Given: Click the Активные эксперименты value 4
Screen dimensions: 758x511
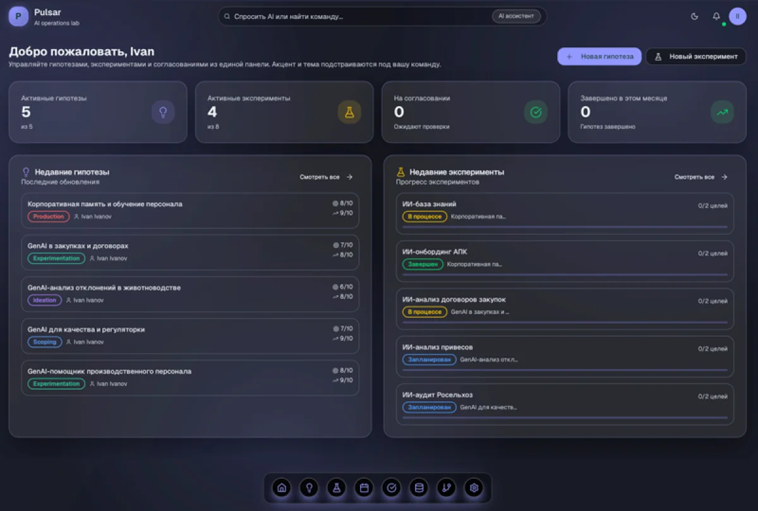Looking at the screenshot, I should [x=212, y=112].
